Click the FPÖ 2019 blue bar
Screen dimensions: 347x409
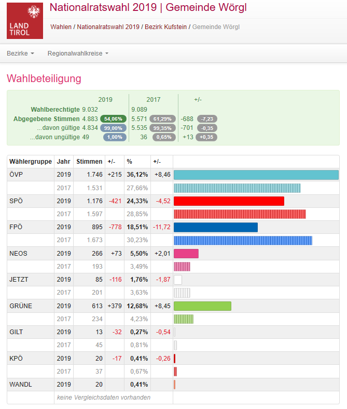[x=215, y=227]
